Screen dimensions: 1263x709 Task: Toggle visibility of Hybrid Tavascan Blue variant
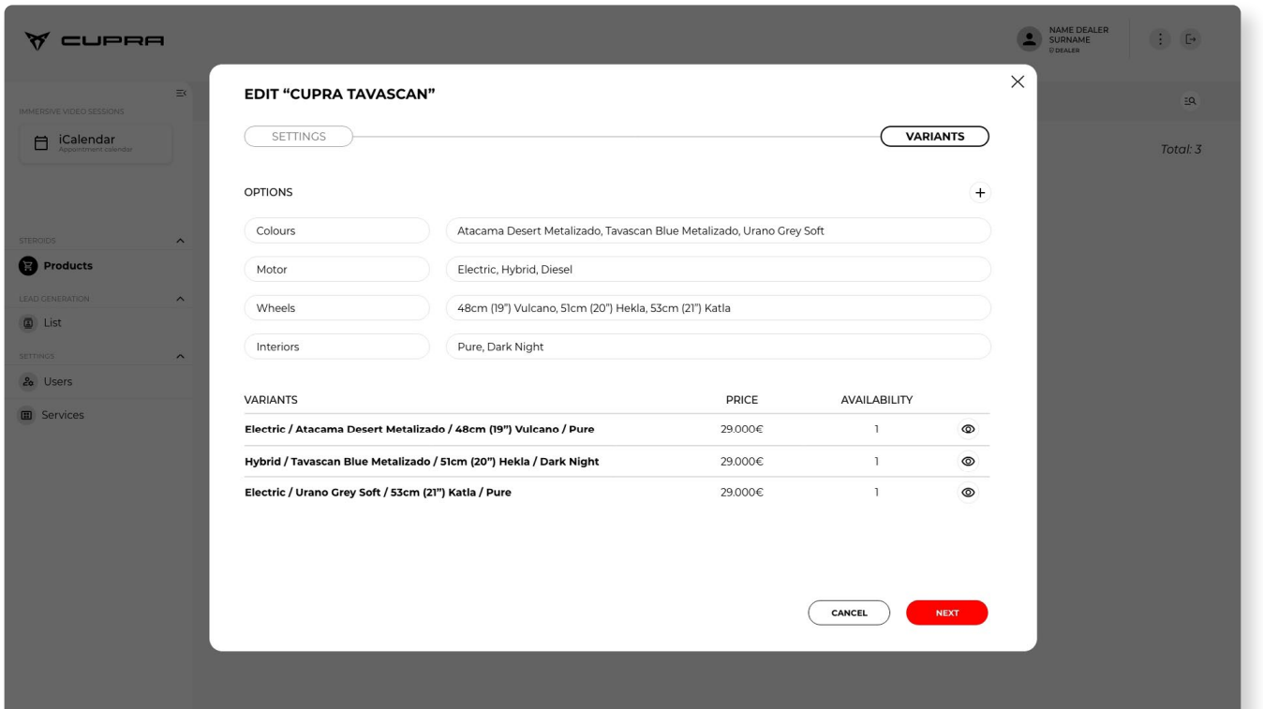point(968,462)
